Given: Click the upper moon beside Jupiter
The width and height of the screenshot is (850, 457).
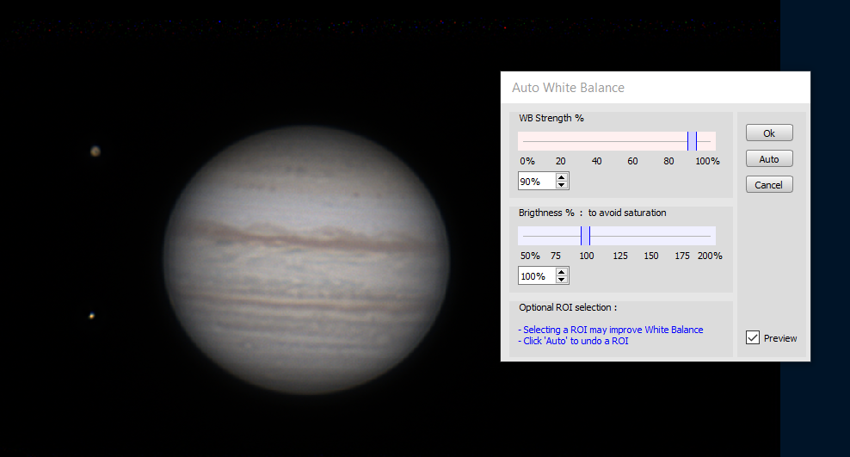Looking at the screenshot, I should (x=95, y=151).
